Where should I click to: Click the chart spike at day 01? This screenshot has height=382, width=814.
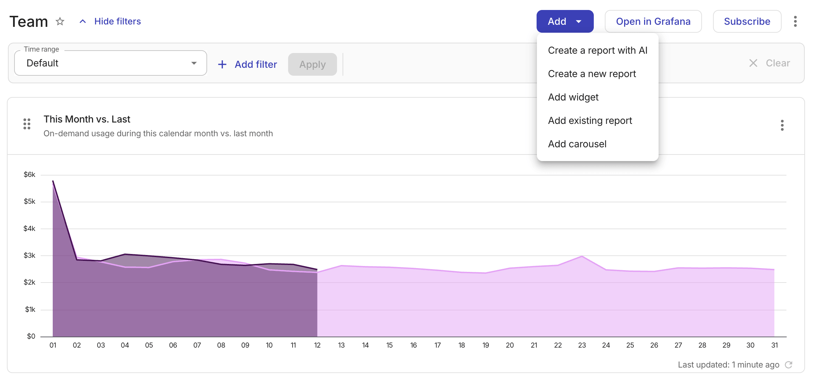click(53, 181)
